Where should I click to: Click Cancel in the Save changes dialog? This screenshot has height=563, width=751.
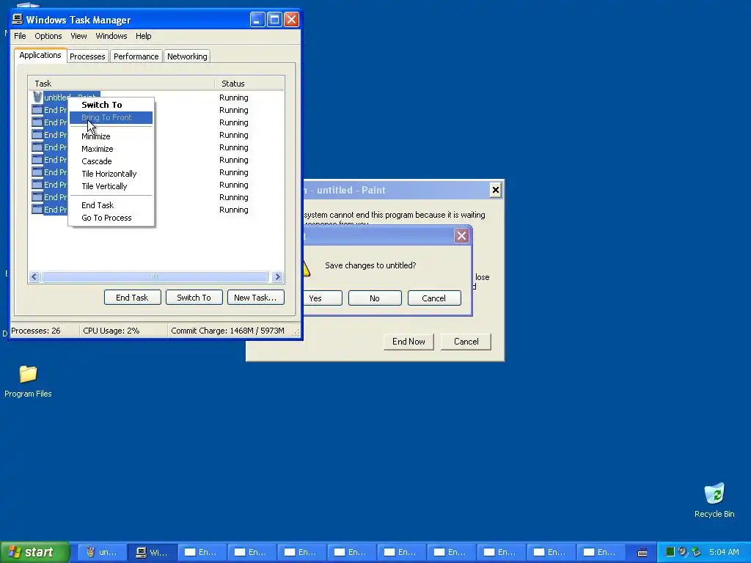point(434,298)
